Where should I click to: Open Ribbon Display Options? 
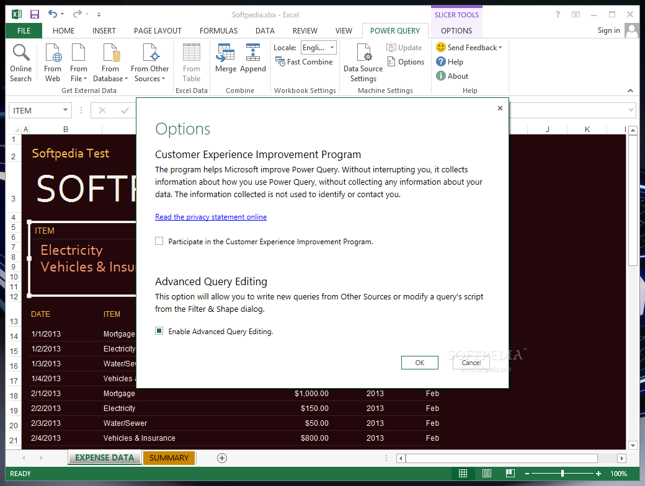[576, 14]
